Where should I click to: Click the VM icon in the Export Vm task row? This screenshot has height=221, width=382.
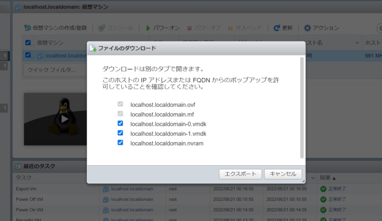[106, 189]
